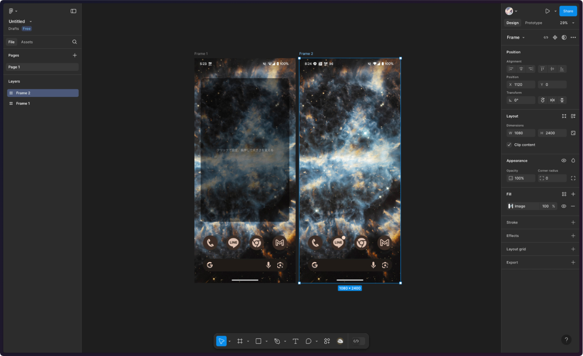Screen dimensions: 583x356
Task: Expand the Frame tool chevron options
Action: pos(248,341)
